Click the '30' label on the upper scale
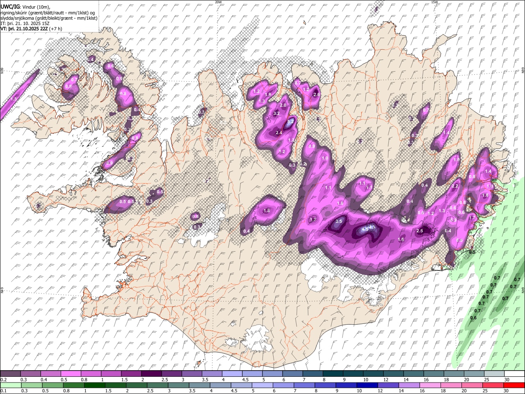This screenshot has height=394, width=525. coord(507,380)
